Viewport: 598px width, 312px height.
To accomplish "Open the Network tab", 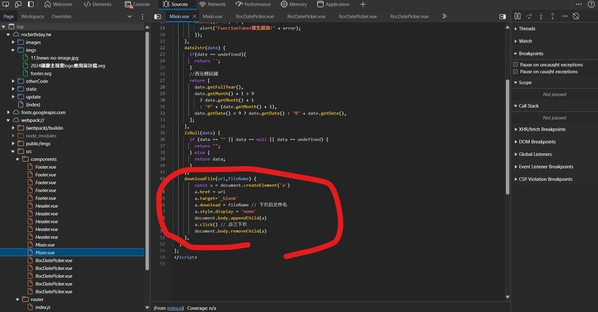I will click(213, 4).
